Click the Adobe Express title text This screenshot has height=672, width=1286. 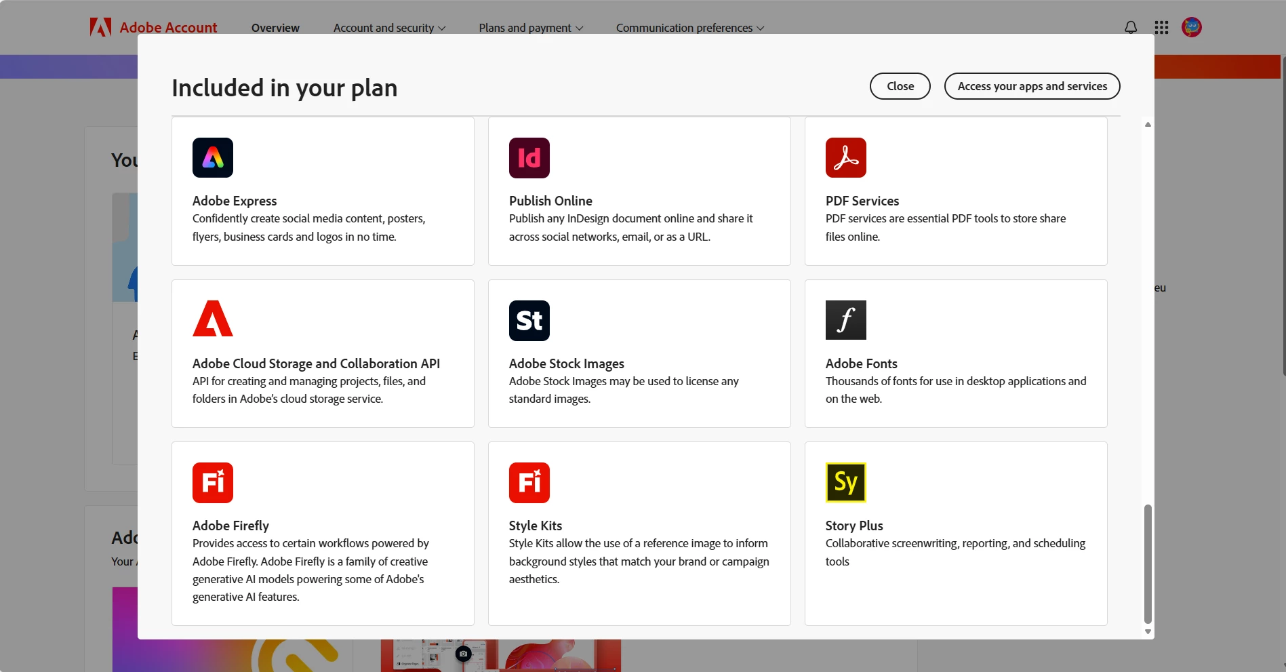(x=235, y=201)
